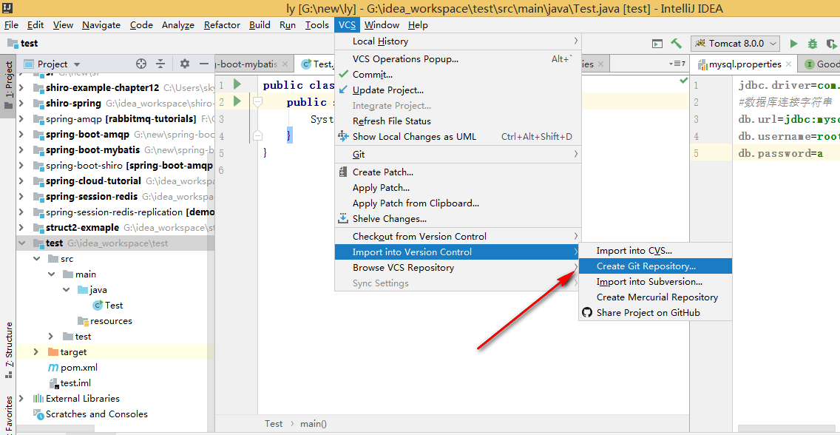Click the main() breadcrumb below editor
This screenshot has width=840, height=435.
point(313,424)
